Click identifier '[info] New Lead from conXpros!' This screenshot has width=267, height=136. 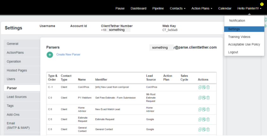[x=112, y=87]
